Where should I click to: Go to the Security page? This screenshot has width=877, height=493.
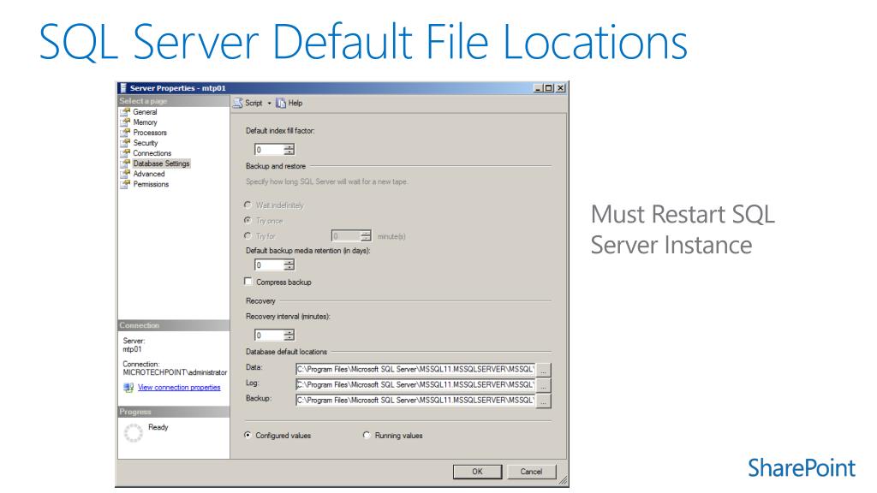click(146, 143)
